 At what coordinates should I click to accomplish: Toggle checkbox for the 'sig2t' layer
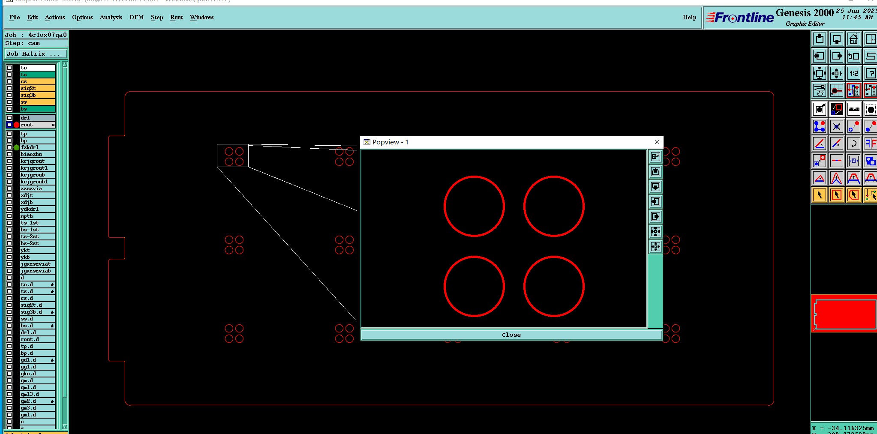click(x=9, y=88)
